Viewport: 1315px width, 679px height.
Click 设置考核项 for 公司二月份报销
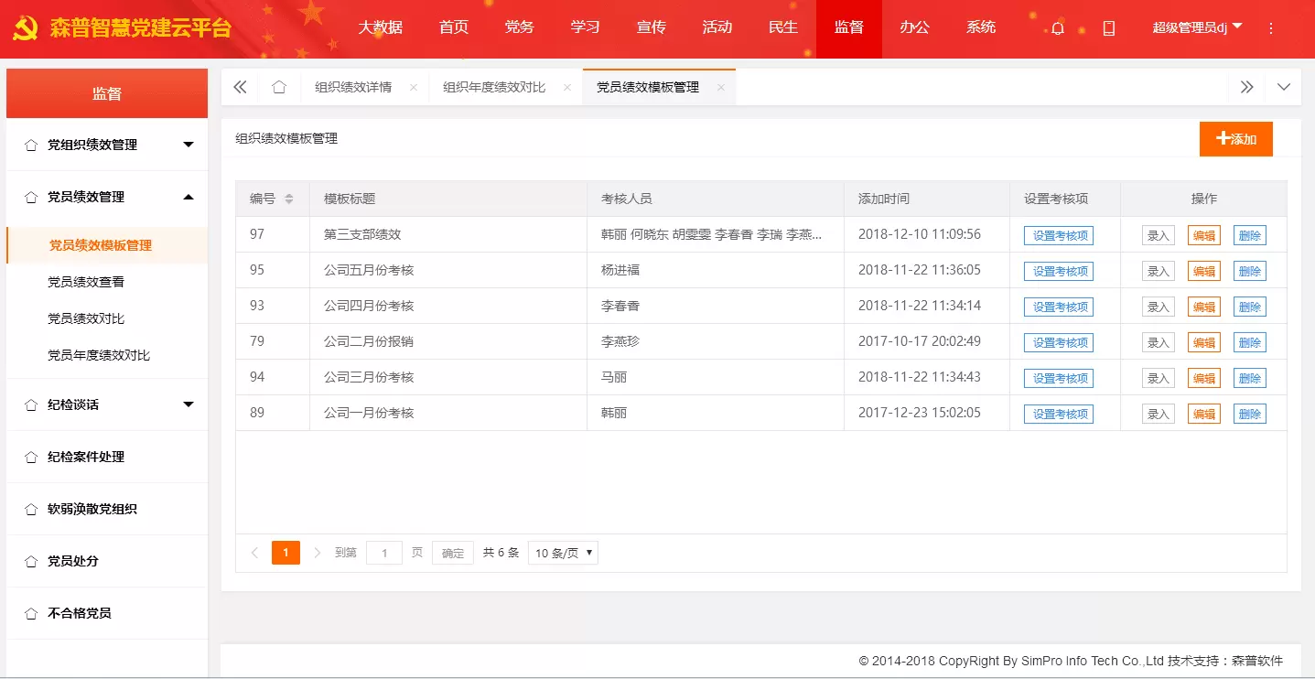click(x=1059, y=342)
